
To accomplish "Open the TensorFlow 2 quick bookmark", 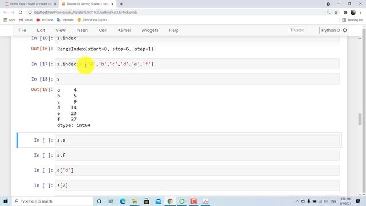I will click(93, 20).
